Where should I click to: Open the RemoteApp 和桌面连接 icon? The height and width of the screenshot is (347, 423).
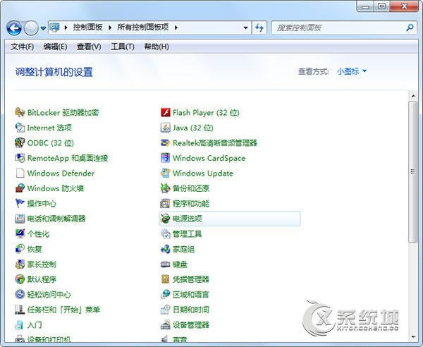point(20,158)
